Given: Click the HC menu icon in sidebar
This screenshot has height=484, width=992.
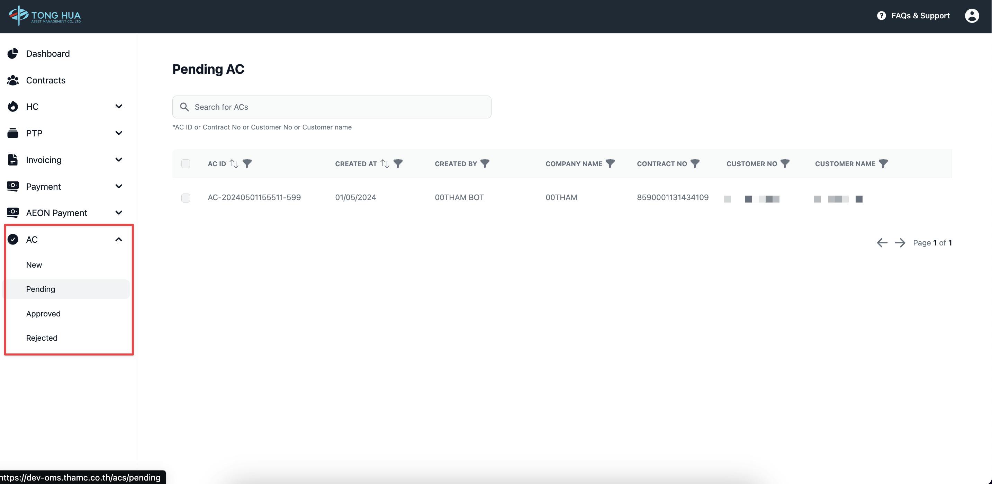Looking at the screenshot, I should [13, 107].
